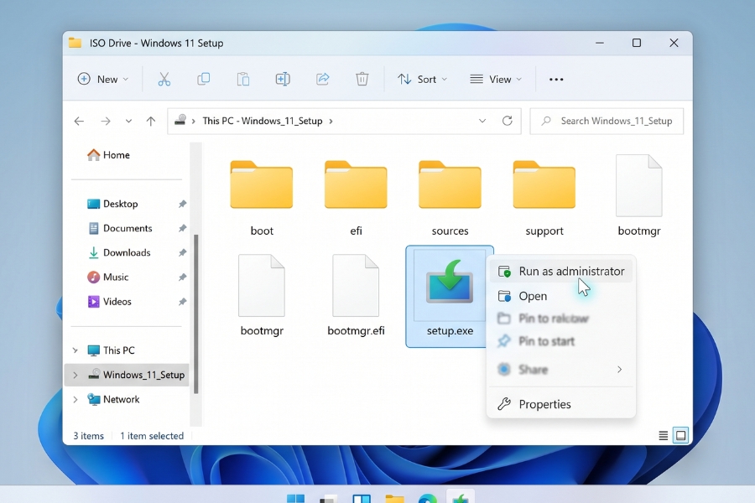This screenshot has height=503, width=755.
Task: Expand the address bar history dropdown
Action: (482, 121)
